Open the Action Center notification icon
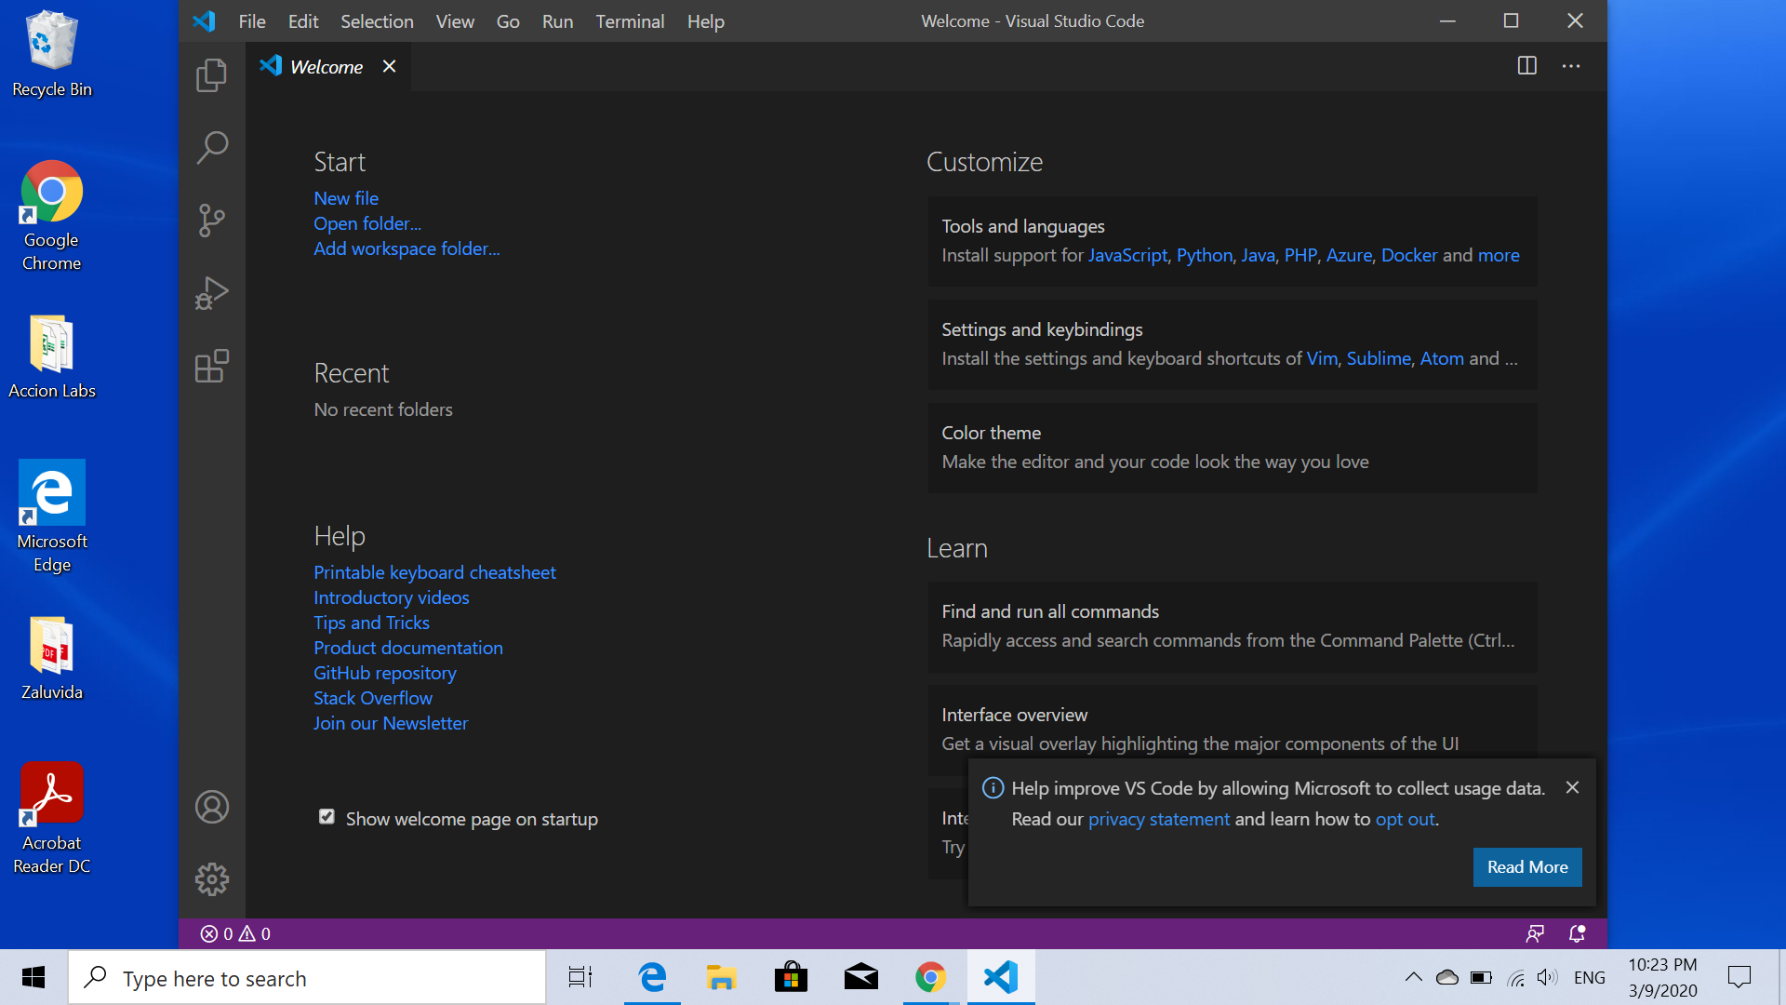The height and width of the screenshot is (1005, 1786). click(1739, 977)
